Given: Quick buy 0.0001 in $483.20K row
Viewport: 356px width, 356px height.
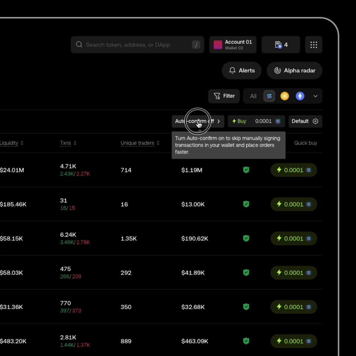Looking at the screenshot, I should (294, 341).
